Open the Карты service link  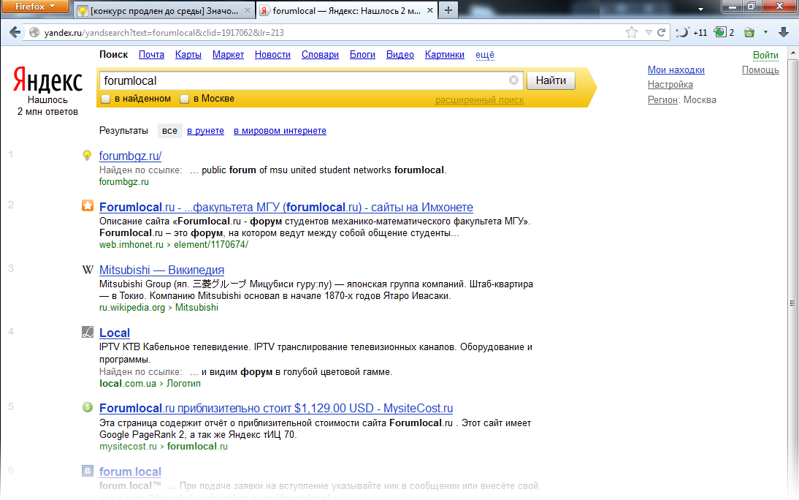(x=188, y=55)
